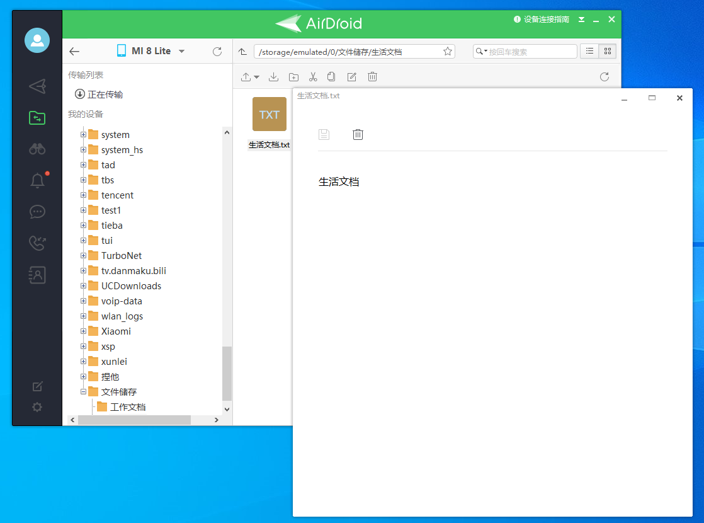
Task: Switch to list view mode
Action: [x=589, y=52]
